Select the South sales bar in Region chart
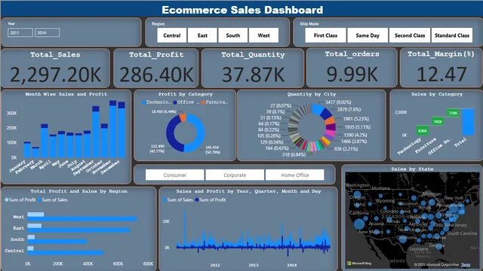The width and height of the screenshot is (483, 271). 57,242
